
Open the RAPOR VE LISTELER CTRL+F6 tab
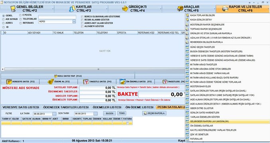243,9
